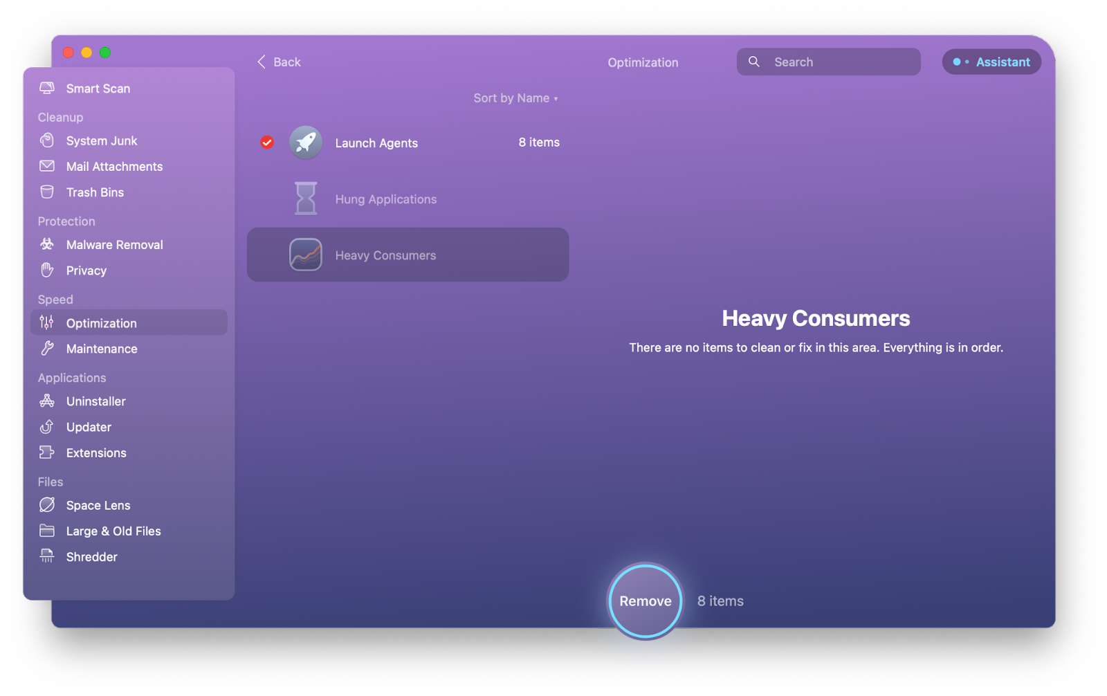Select Updater in sidebar
The width and height of the screenshot is (1107, 696).
coord(129,427)
